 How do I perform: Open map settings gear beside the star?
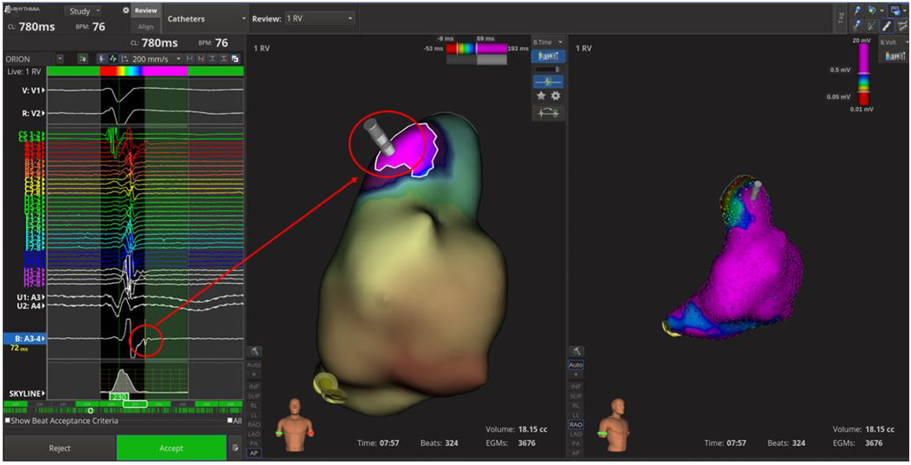click(556, 96)
